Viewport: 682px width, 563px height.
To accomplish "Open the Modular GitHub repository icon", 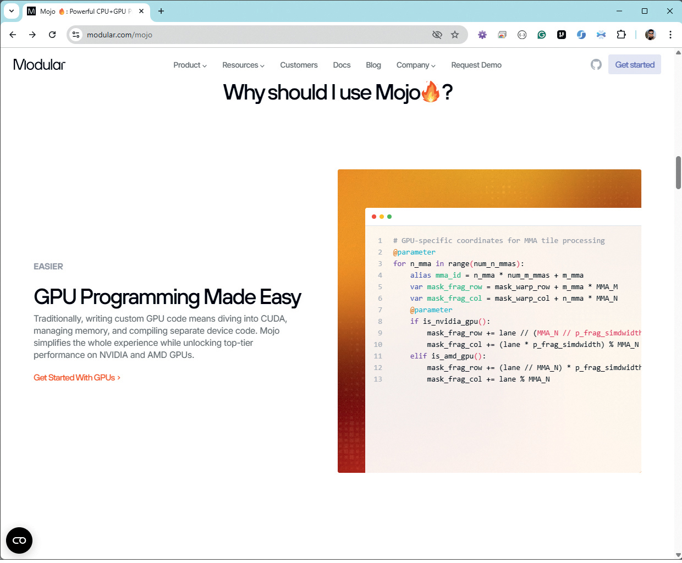I will pyautogui.click(x=596, y=65).
